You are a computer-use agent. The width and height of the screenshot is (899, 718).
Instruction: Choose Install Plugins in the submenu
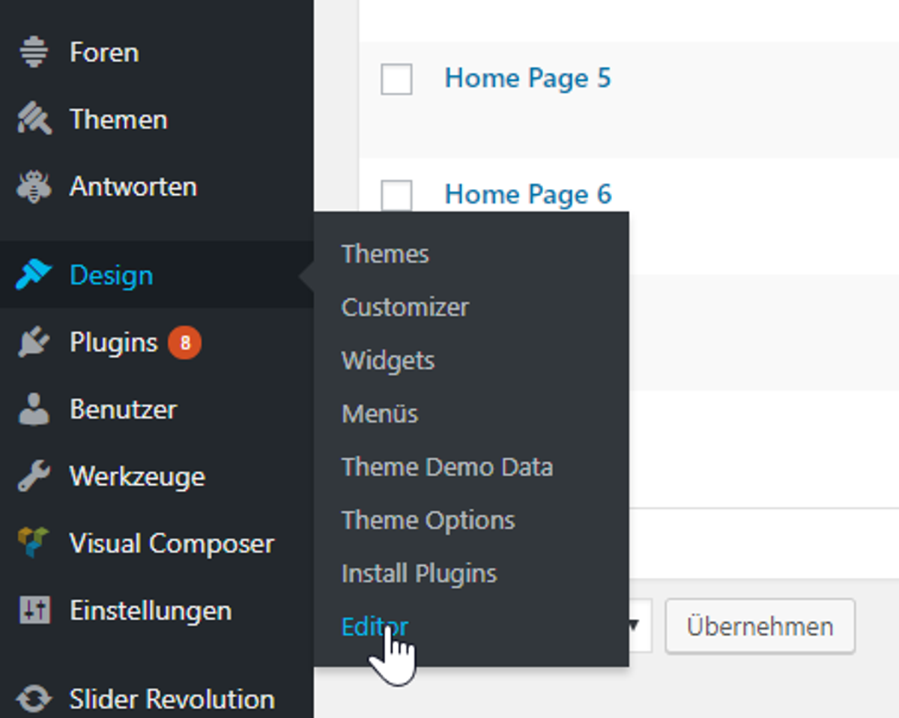(420, 573)
